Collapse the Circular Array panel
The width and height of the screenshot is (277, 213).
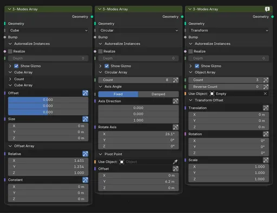tap(101, 72)
